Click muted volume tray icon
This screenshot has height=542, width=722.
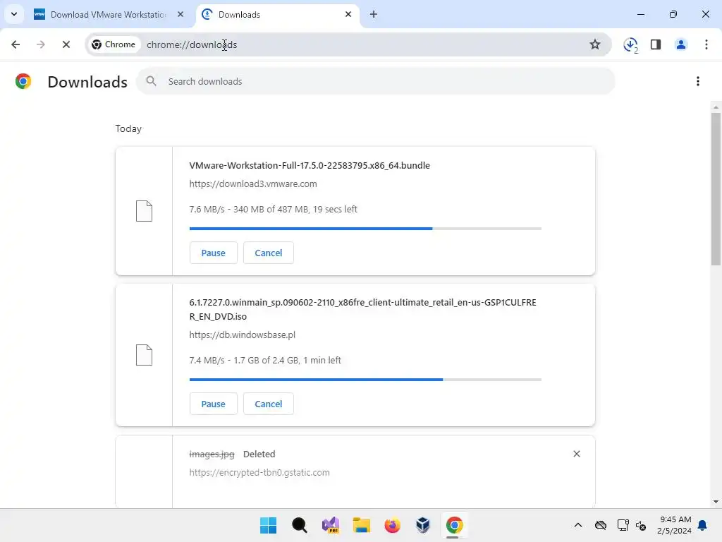point(641,525)
